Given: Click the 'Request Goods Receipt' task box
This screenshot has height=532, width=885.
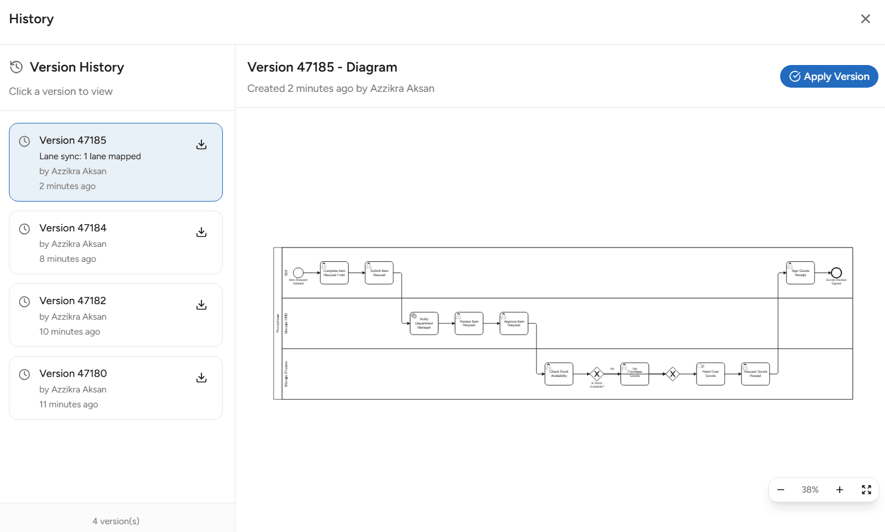Looking at the screenshot, I should (755, 374).
